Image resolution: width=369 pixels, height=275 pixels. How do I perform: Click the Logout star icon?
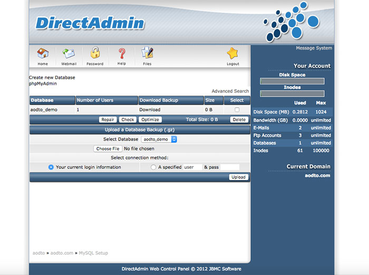(x=233, y=53)
